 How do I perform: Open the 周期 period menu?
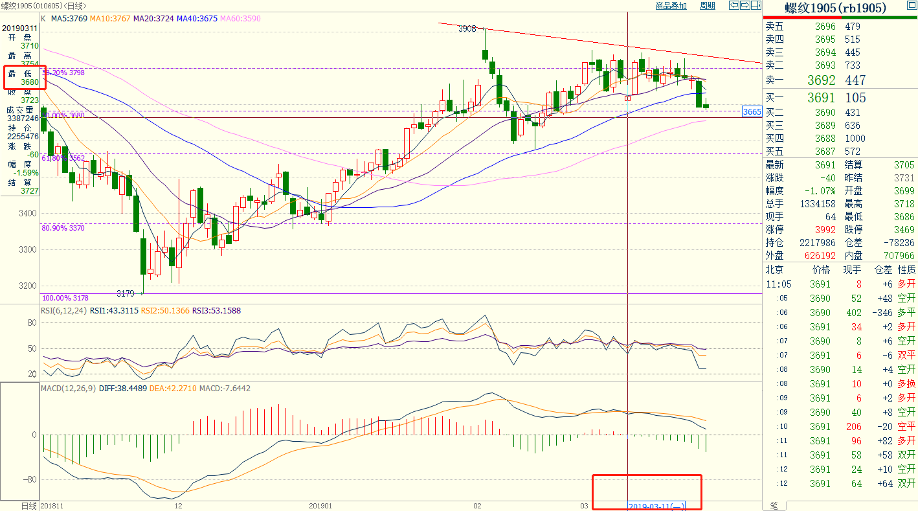[707, 6]
